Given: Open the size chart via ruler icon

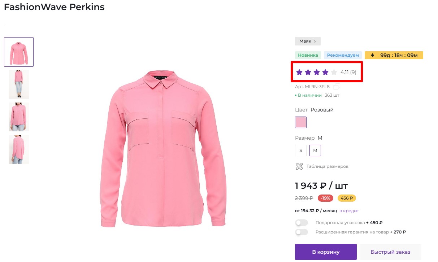Looking at the screenshot, I should [x=299, y=166].
